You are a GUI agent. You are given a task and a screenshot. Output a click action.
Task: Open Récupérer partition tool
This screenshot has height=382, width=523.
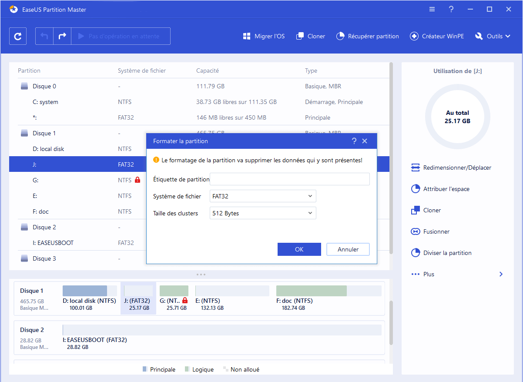click(368, 36)
